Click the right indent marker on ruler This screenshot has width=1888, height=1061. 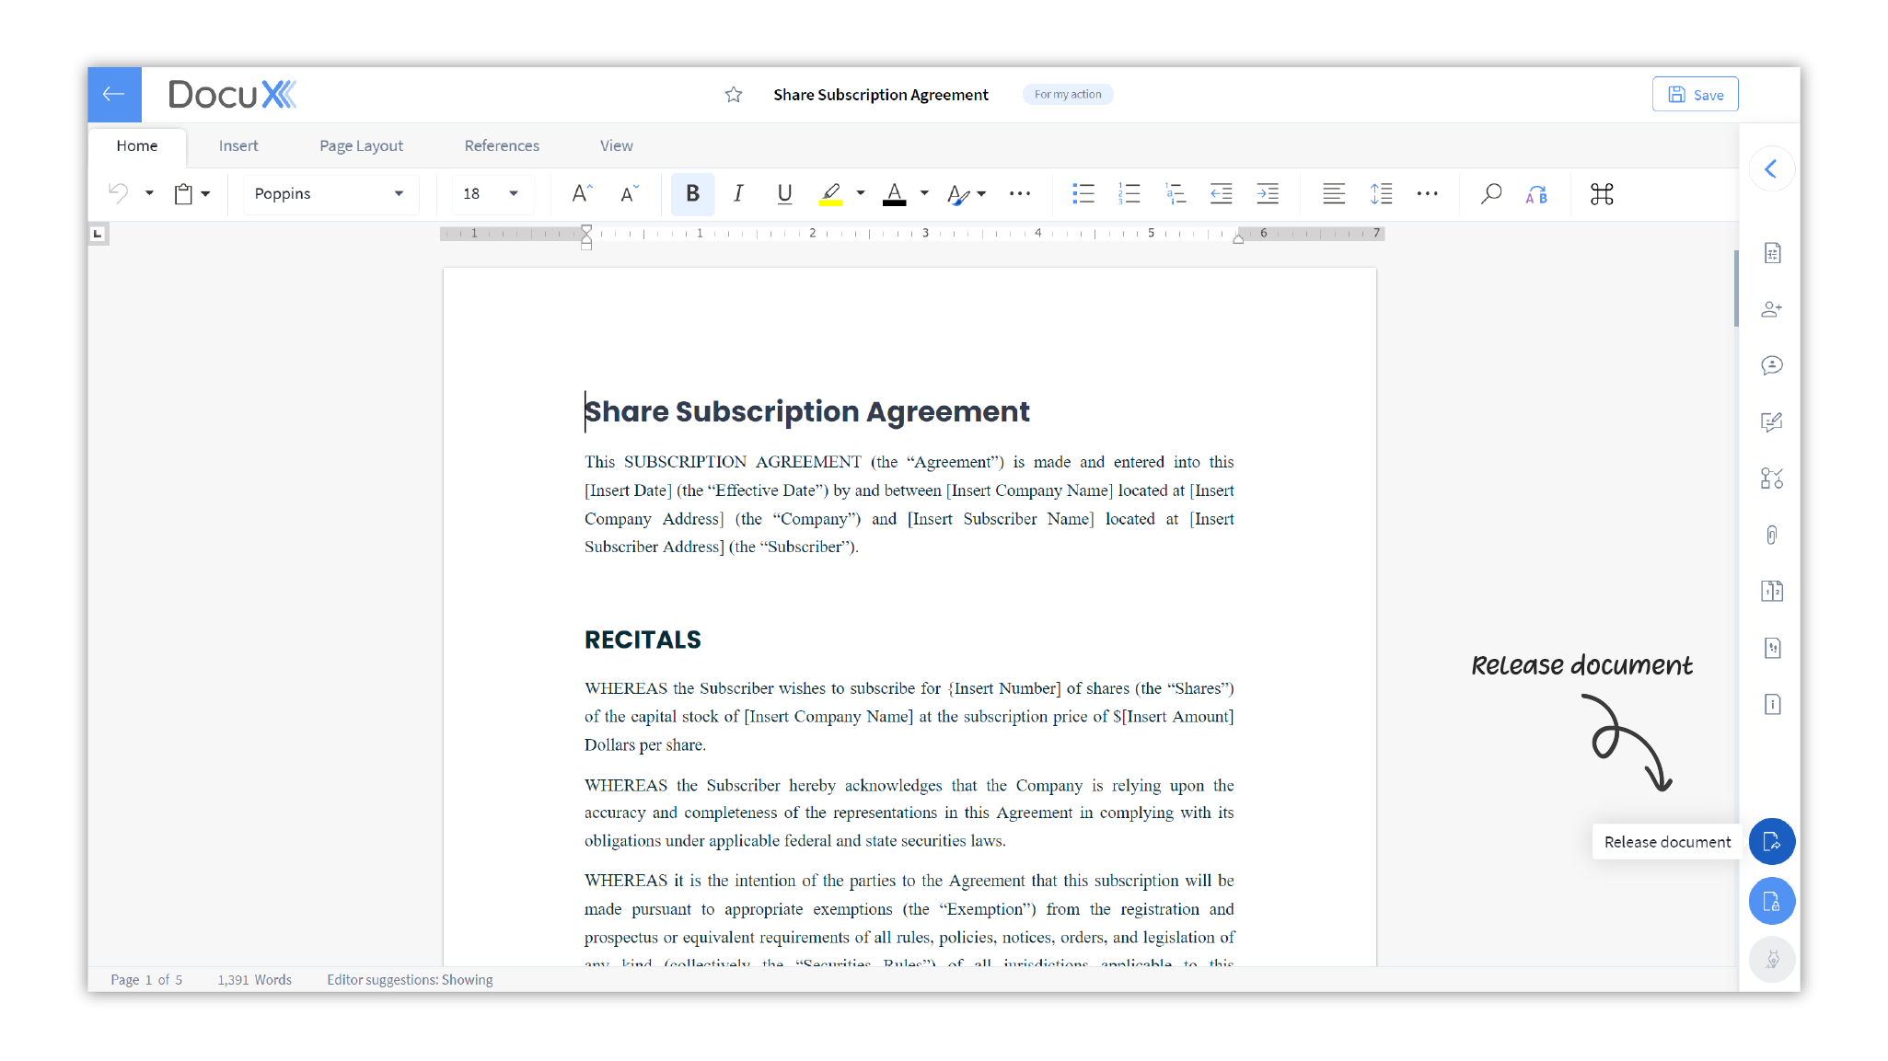click(1238, 237)
